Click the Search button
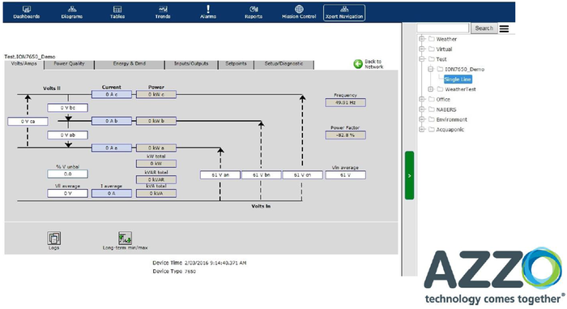567x309 pixels. (484, 28)
